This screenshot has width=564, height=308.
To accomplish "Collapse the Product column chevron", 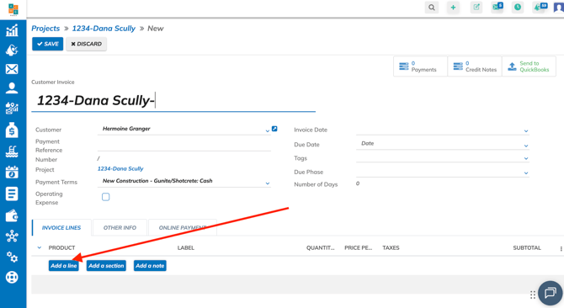I will coord(40,247).
